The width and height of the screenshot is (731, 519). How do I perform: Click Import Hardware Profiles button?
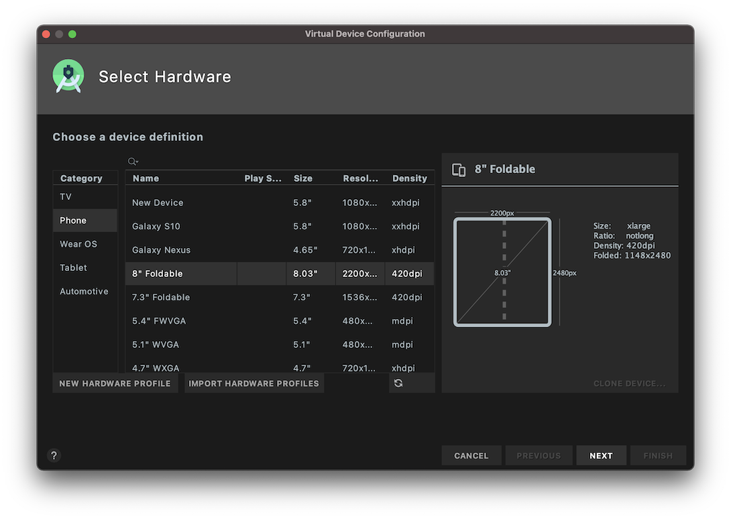pyautogui.click(x=254, y=384)
